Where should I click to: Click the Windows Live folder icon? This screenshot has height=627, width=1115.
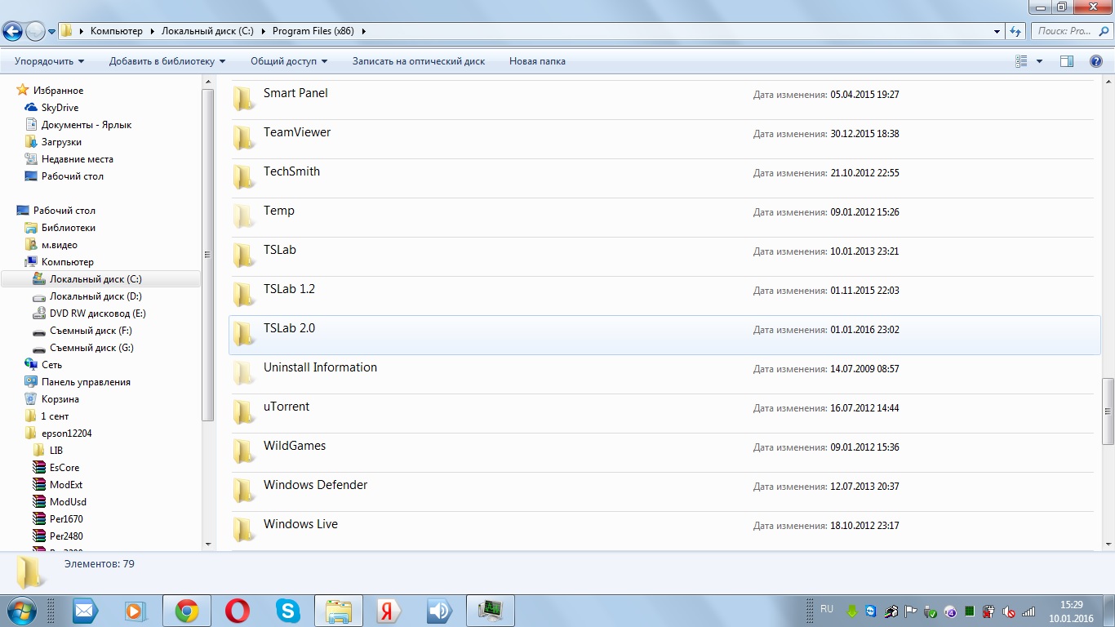tap(243, 530)
